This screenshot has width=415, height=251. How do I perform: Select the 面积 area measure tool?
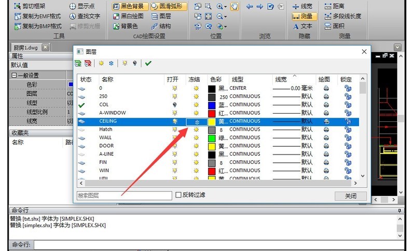[335, 26]
